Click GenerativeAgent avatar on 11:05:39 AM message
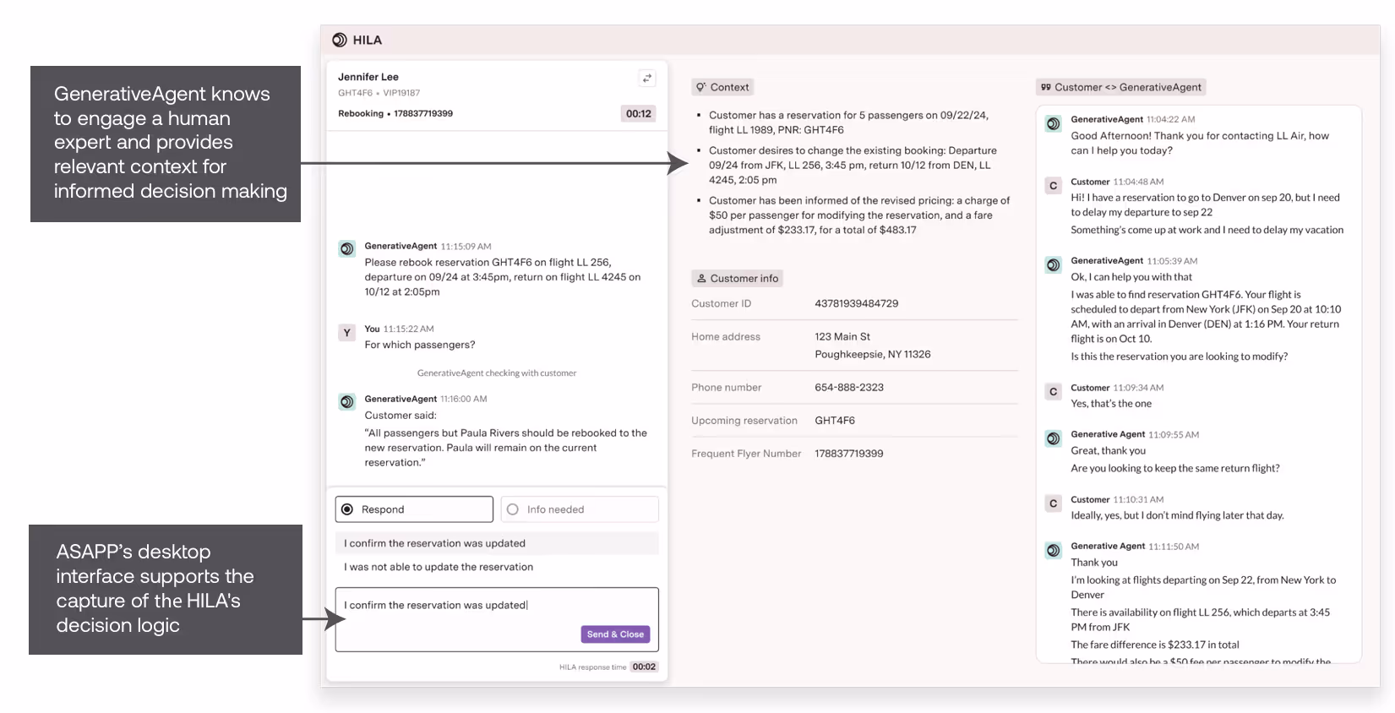 [x=1054, y=265]
